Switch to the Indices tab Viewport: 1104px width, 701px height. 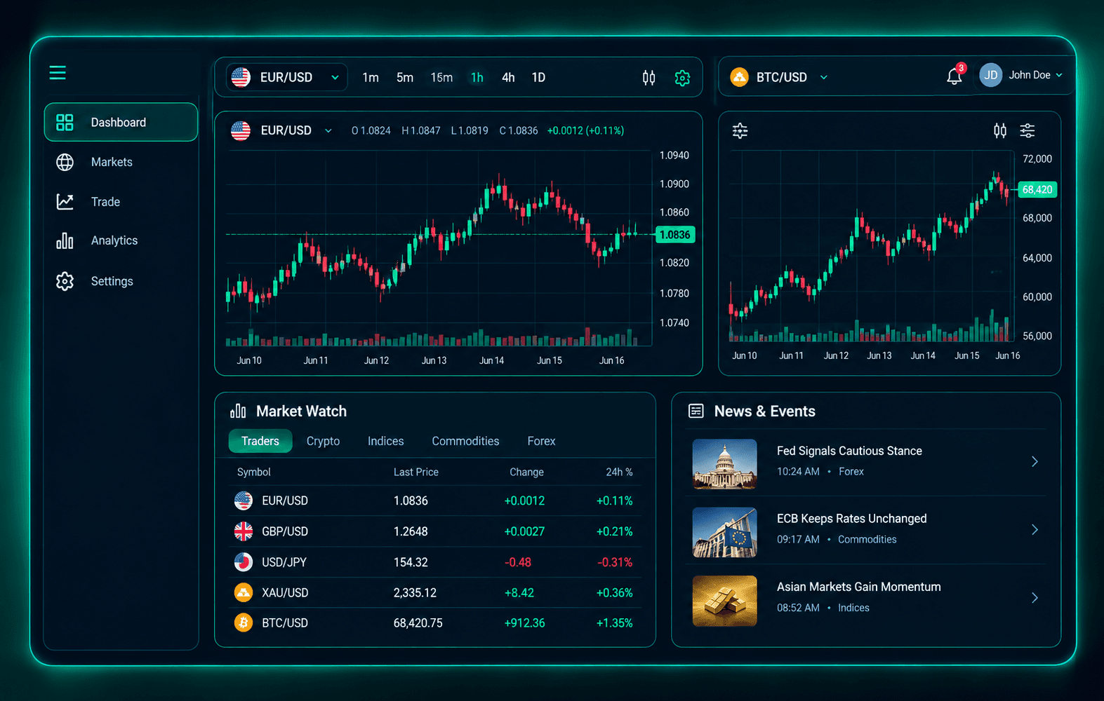[386, 441]
